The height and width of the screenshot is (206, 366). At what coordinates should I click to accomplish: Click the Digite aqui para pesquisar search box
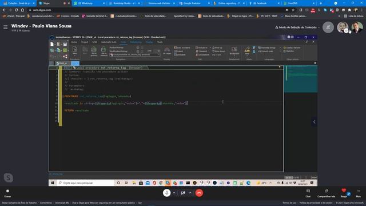[x=85, y=183]
